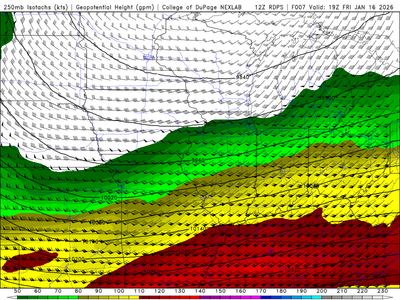Screen dimensions: 400x300
Task: Select the 9960 height contour label
Action: tap(198, 160)
